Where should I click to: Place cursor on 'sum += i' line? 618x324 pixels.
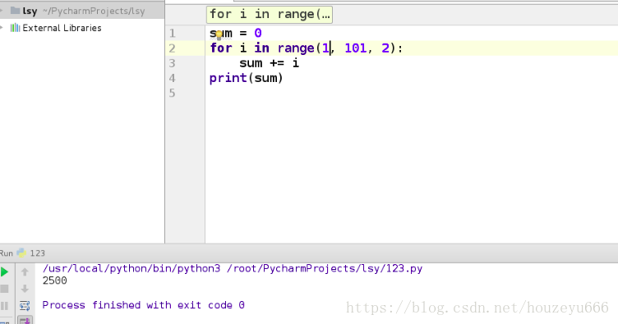270,63
